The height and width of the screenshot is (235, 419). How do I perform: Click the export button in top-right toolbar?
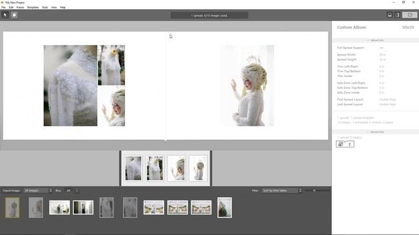(x=410, y=15)
